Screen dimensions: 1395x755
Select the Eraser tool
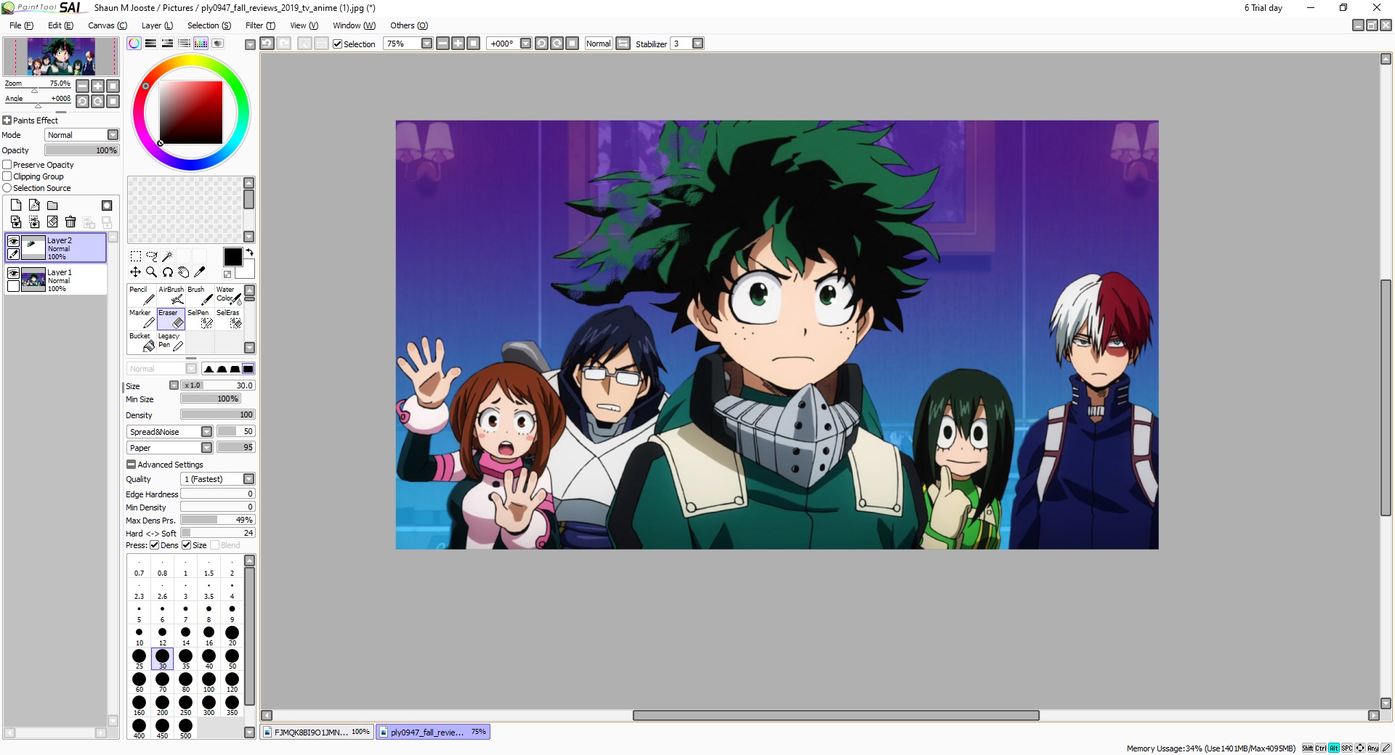[x=171, y=319]
